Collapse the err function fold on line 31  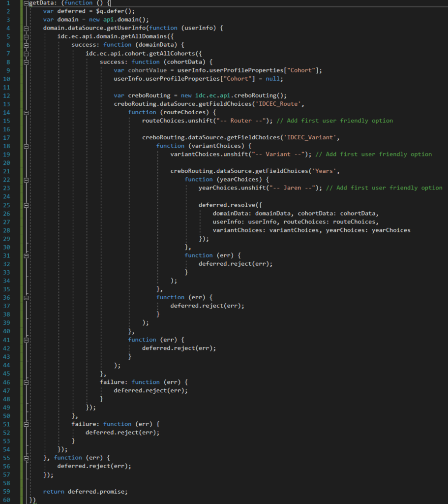[x=26, y=256]
